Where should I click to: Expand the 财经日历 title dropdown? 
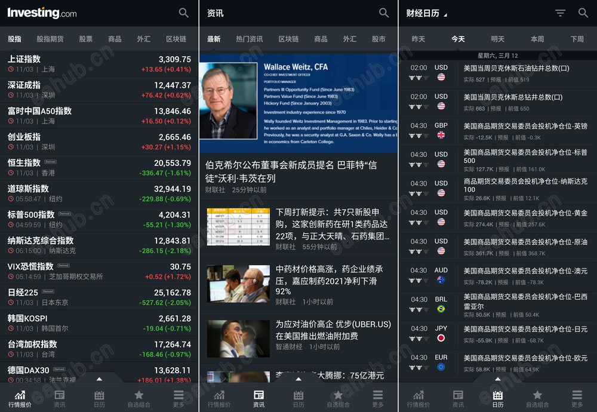point(426,13)
